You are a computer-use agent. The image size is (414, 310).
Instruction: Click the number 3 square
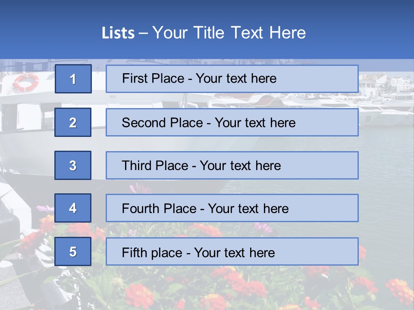click(x=73, y=165)
